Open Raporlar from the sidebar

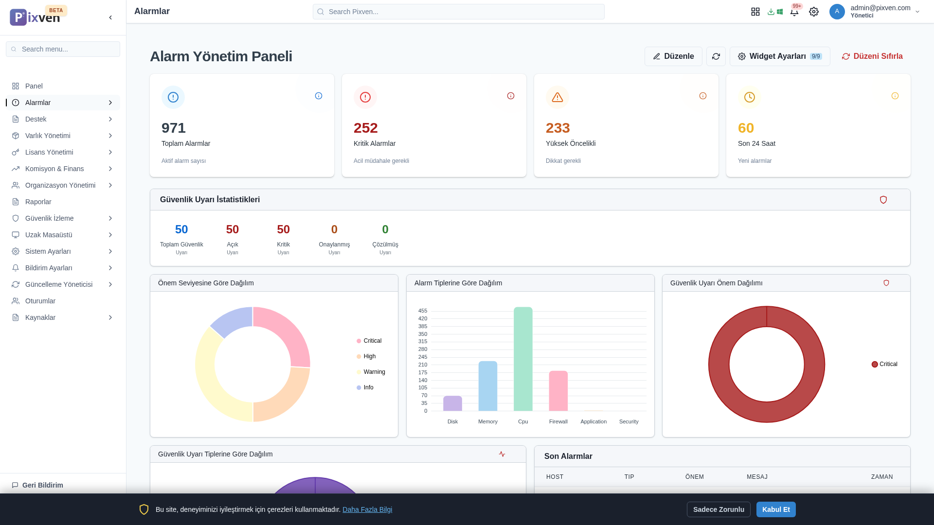[38, 202]
